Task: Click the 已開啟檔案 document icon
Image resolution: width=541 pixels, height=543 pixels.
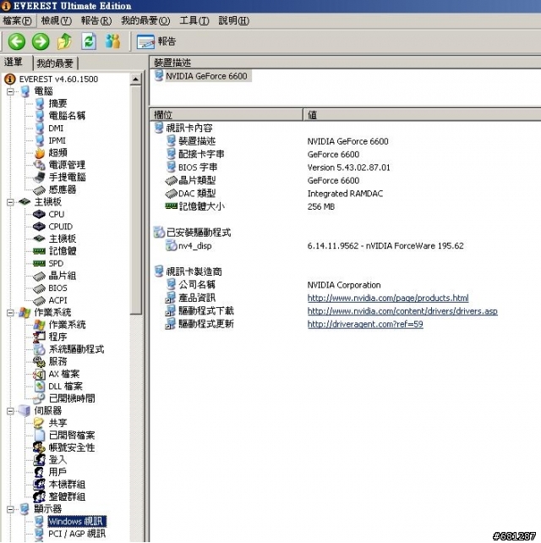Action: coord(40,436)
